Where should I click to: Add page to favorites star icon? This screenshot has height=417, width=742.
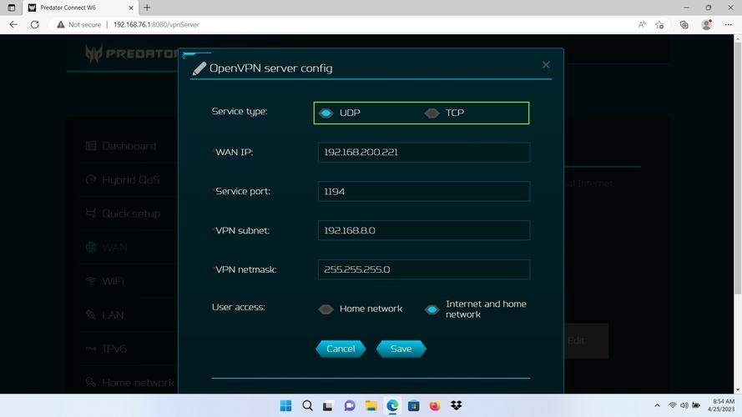659,24
